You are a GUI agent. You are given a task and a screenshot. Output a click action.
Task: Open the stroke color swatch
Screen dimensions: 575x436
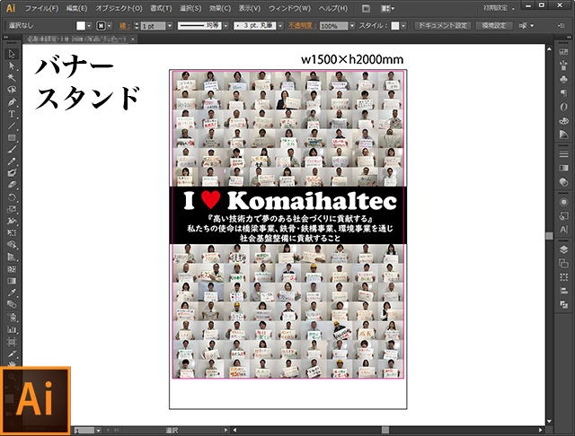pos(101,26)
